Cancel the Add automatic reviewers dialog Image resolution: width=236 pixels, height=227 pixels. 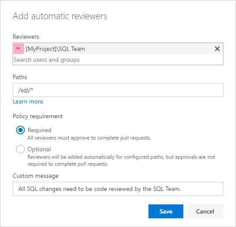pyautogui.click(x=205, y=211)
